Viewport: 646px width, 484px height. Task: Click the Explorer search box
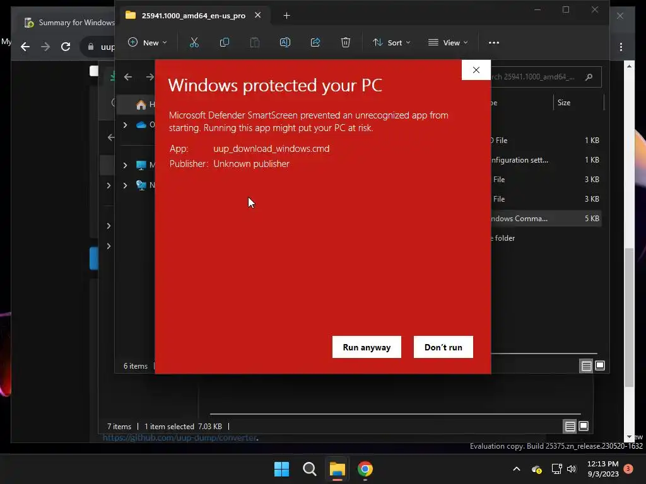(546, 77)
